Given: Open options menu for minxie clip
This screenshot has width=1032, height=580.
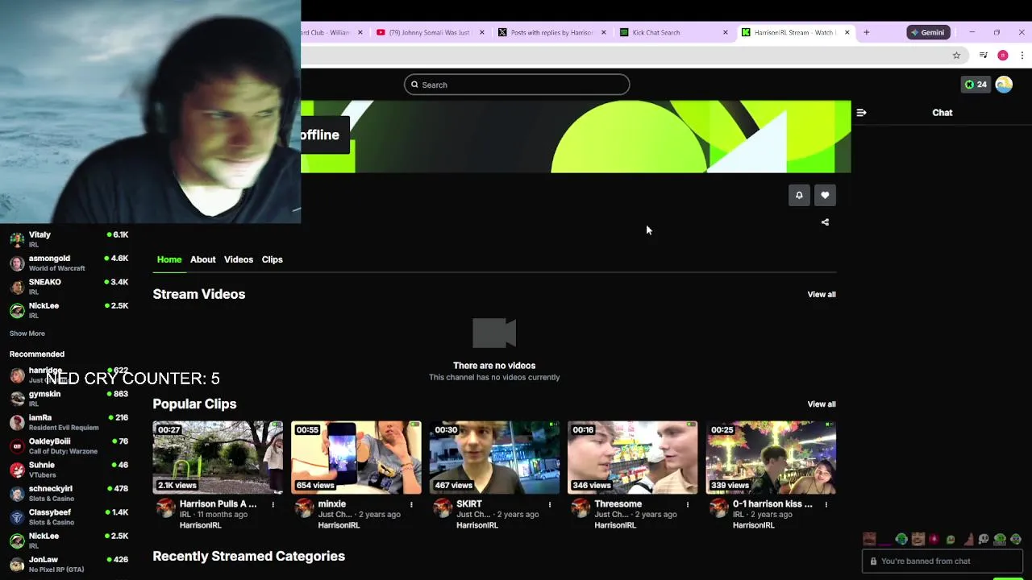Looking at the screenshot, I should coord(411,504).
